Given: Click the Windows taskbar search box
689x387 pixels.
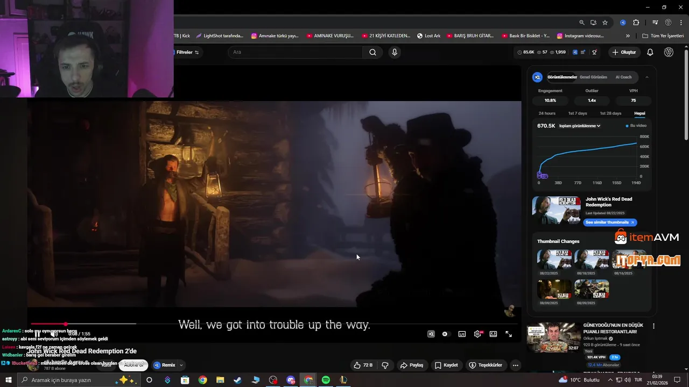Looking at the screenshot, I should [x=79, y=380].
